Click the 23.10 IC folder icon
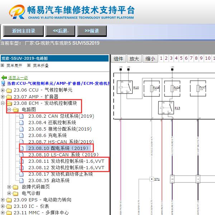 pos(9,206)
